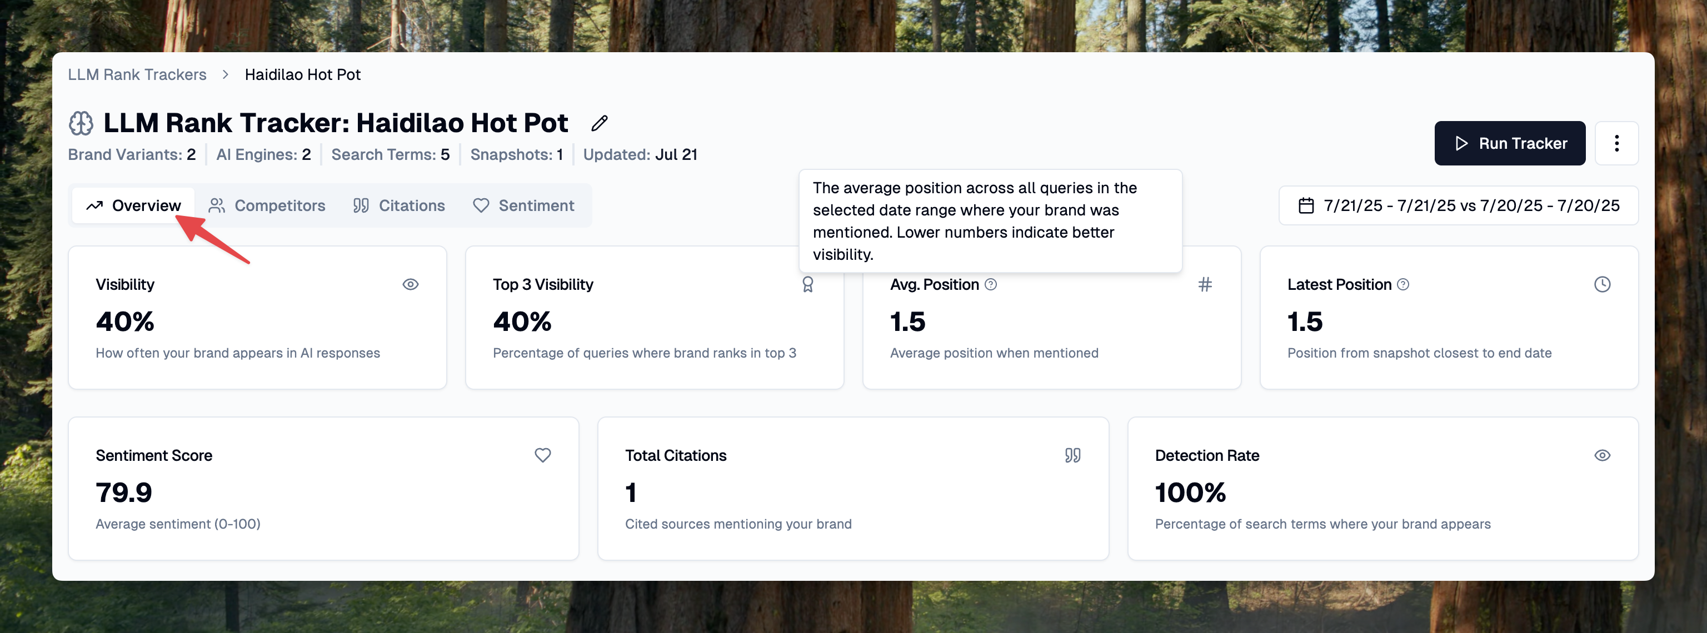1707x633 pixels.
Task: Click the eye icon in Detection Rate card
Action: (1601, 455)
